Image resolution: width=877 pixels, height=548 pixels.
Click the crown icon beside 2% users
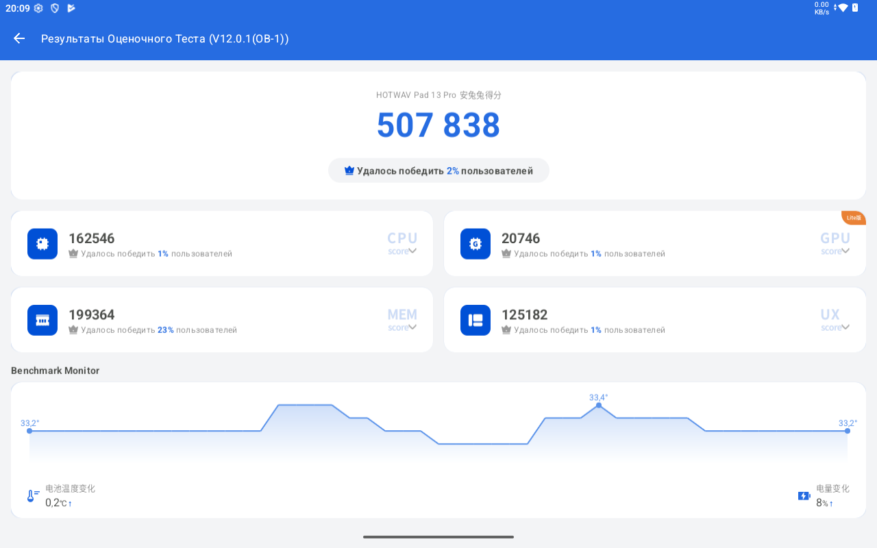(349, 171)
